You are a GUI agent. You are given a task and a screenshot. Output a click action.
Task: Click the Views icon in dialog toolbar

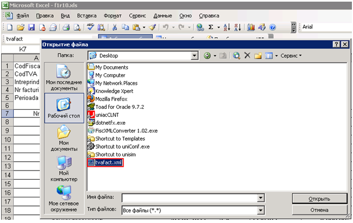269,56
